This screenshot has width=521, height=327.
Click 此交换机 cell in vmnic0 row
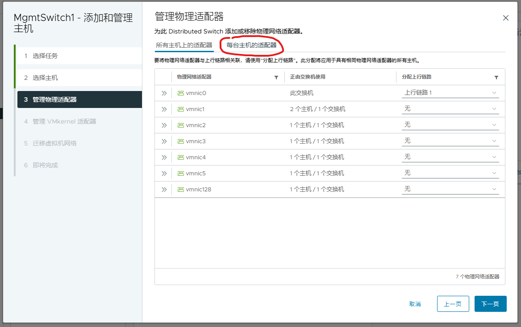[302, 93]
